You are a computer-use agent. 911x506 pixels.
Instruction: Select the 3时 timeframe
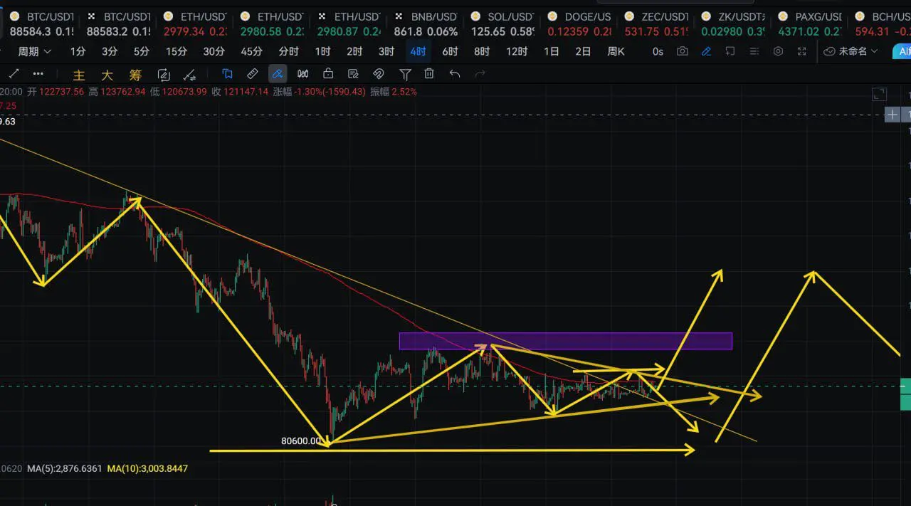386,51
